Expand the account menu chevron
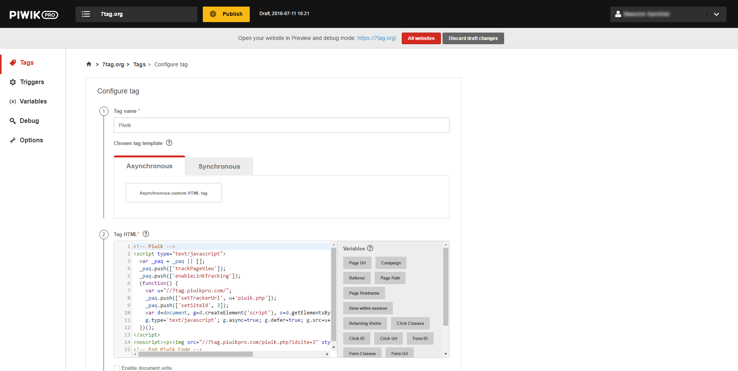Screen dimensions: 738x371 coord(716,14)
